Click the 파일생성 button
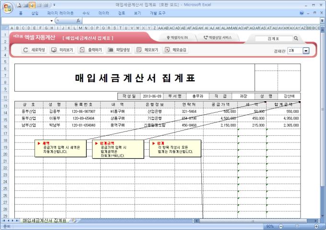Image resolution: width=326 pixels, height=230 pixels. 119,50
